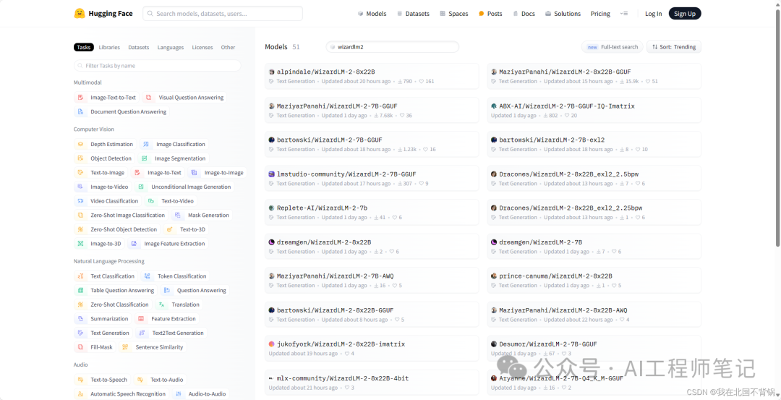Select the Unconditional Image Generation filter
The height and width of the screenshot is (400, 781).
pos(184,187)
